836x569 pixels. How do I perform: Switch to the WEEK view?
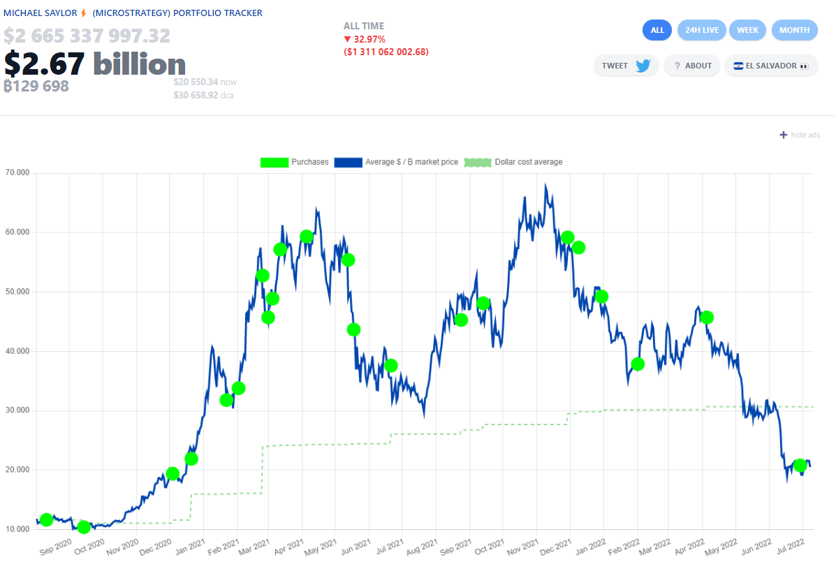pos(747,30)
